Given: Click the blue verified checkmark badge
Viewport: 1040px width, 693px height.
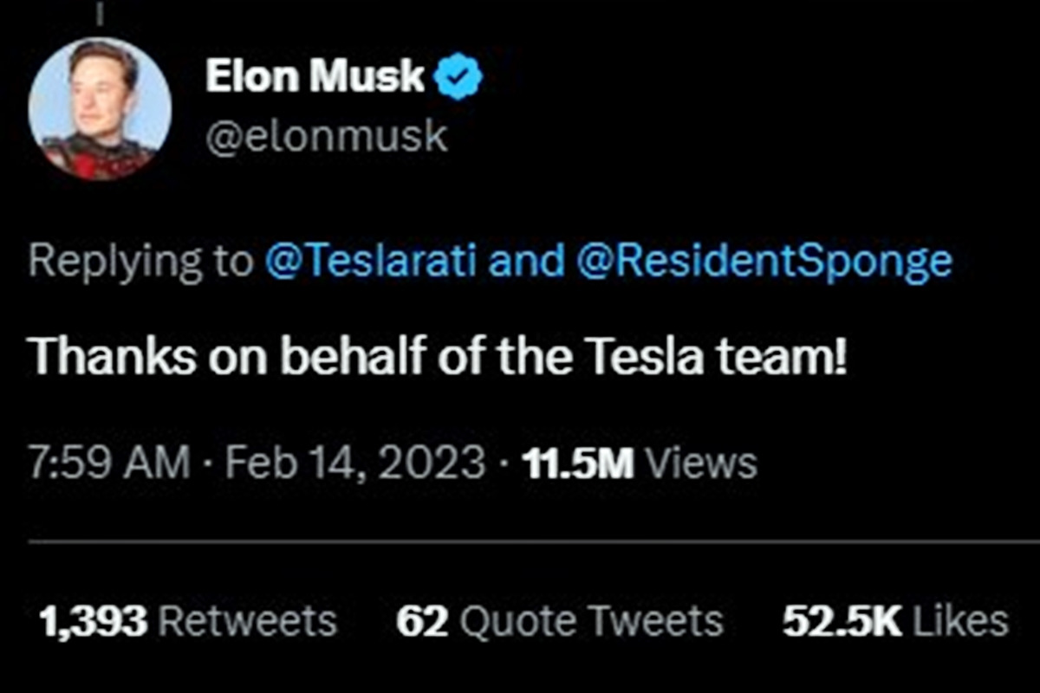Looking at the screenshot, I should (457, 78).
